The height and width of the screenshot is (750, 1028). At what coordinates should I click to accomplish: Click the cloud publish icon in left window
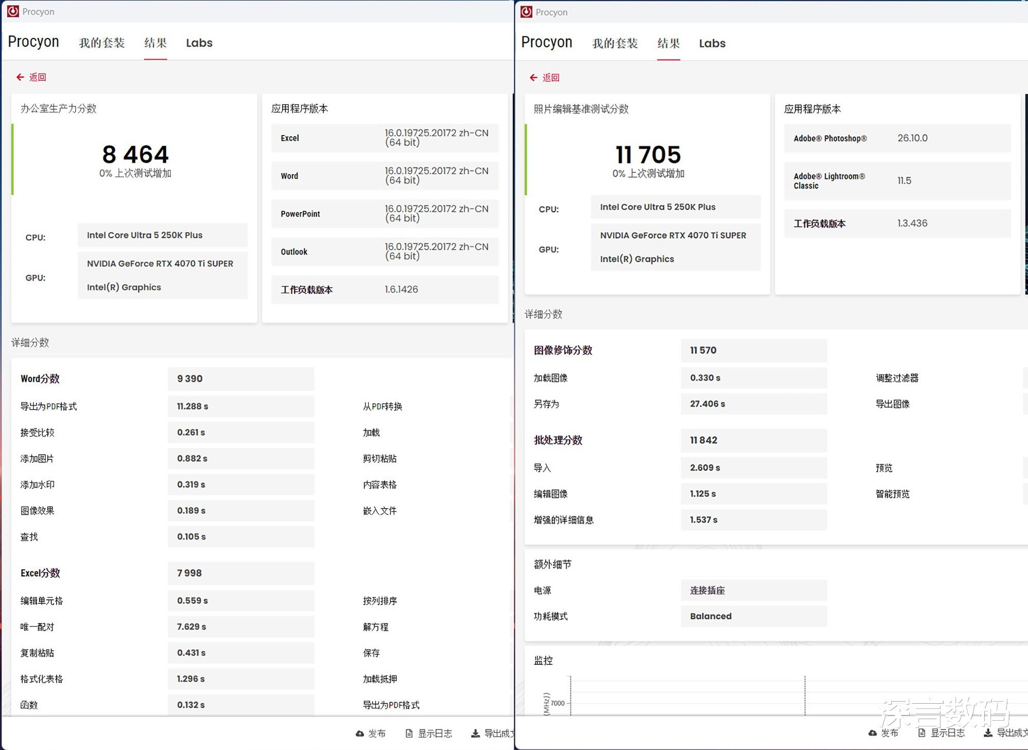(360, 734)
